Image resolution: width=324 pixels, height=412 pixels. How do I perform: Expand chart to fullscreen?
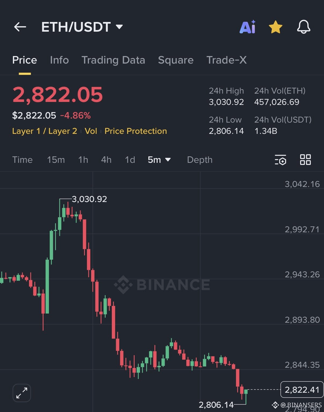click(x=22, y=393)
